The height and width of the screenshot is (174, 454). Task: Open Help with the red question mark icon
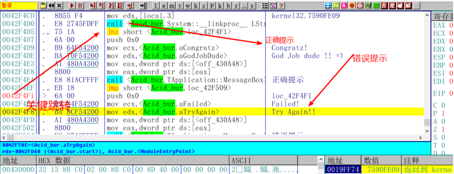click(281, 6)
